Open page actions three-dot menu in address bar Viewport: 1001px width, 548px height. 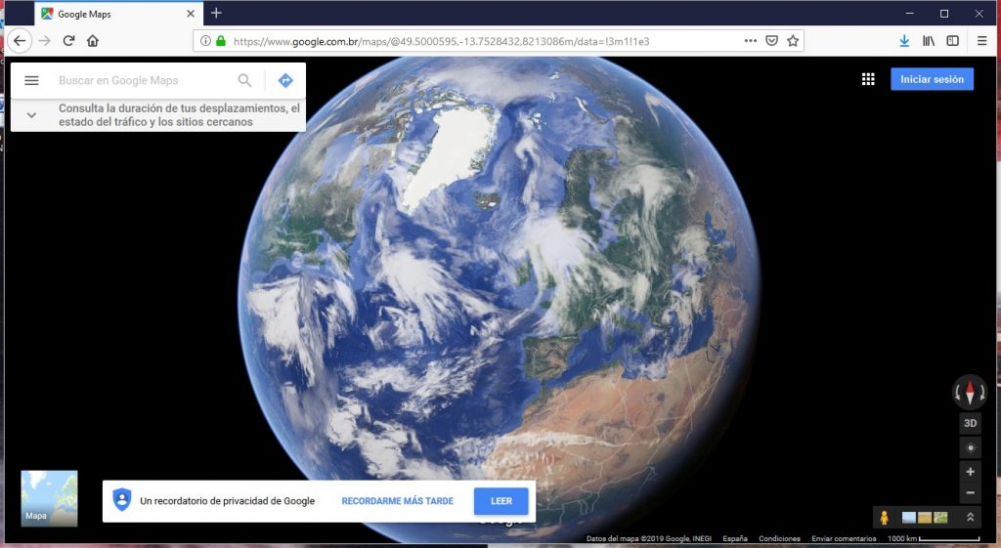coord(750,41)
